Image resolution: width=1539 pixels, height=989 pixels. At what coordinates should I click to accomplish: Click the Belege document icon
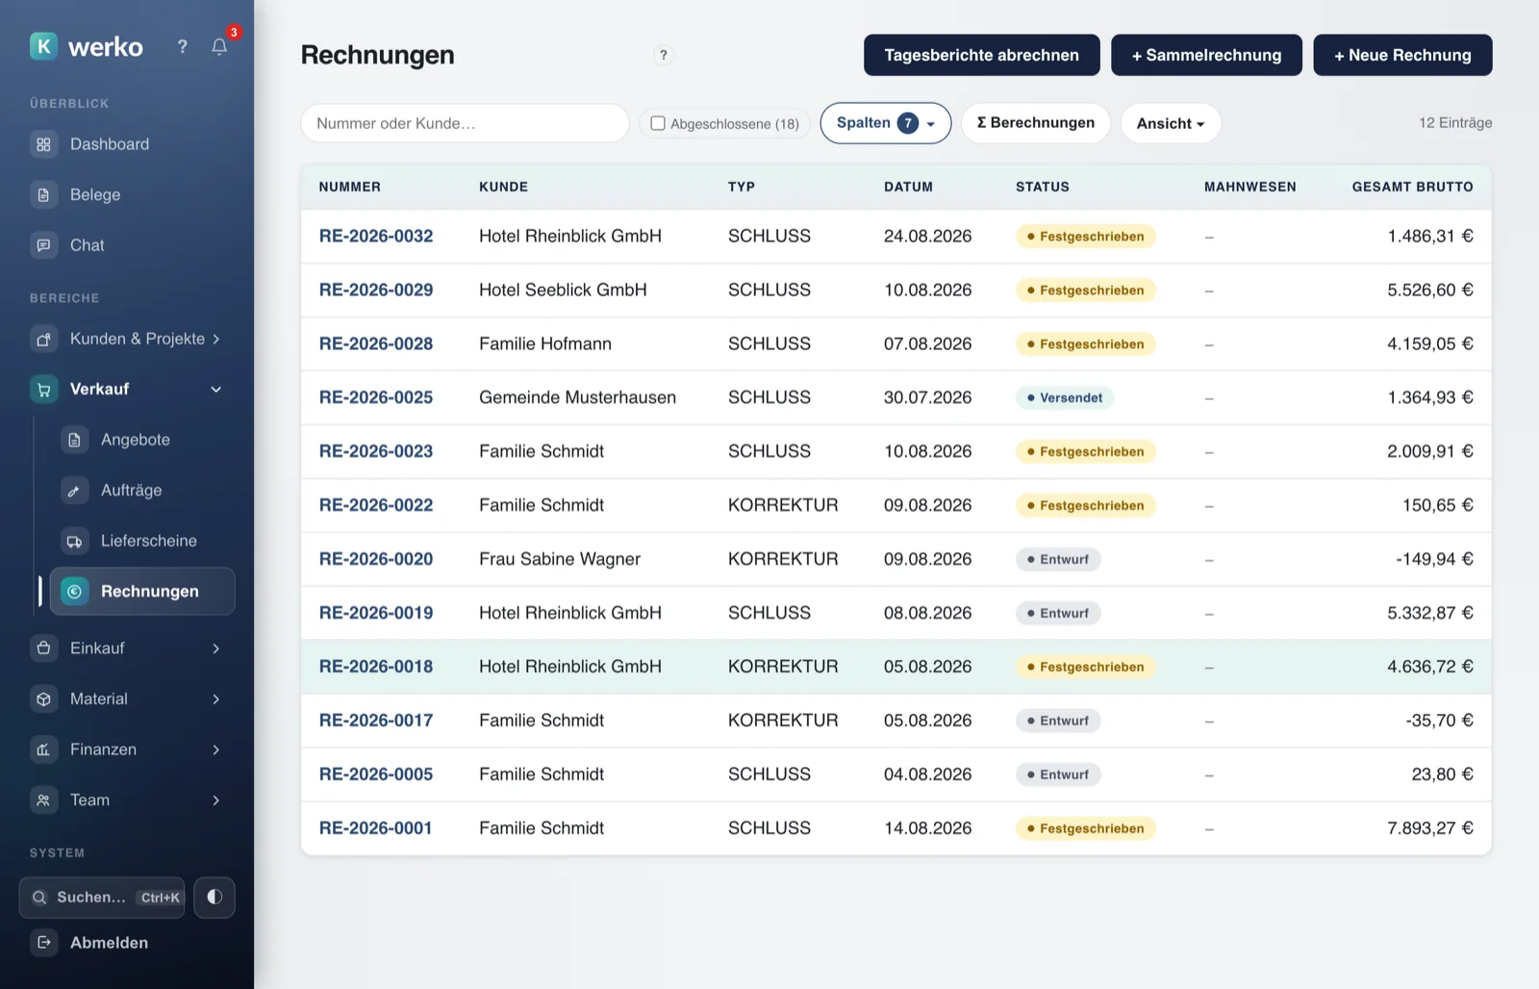pos(43,194)
